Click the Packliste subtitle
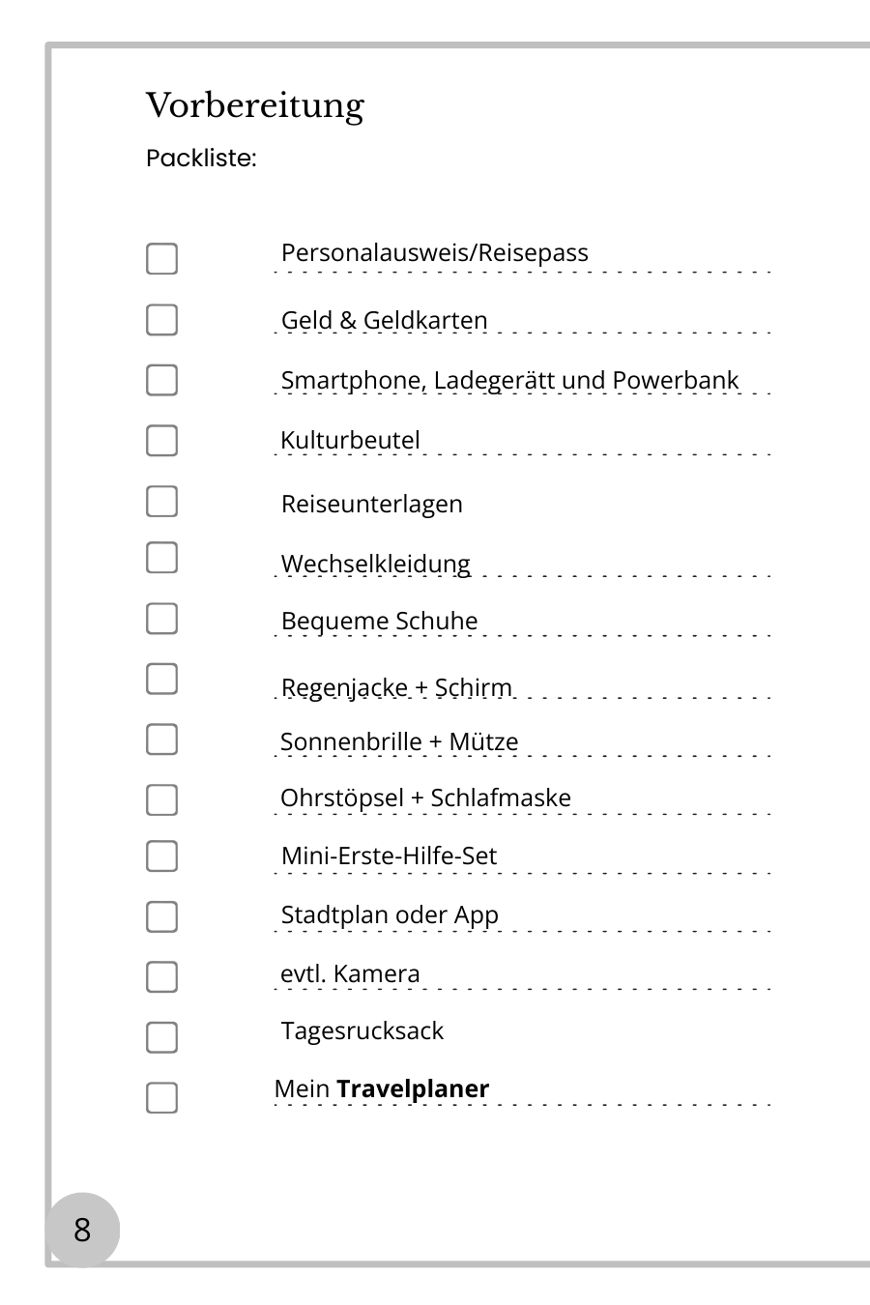Viewport: 870px width, 1305px height. pos(201,158)
